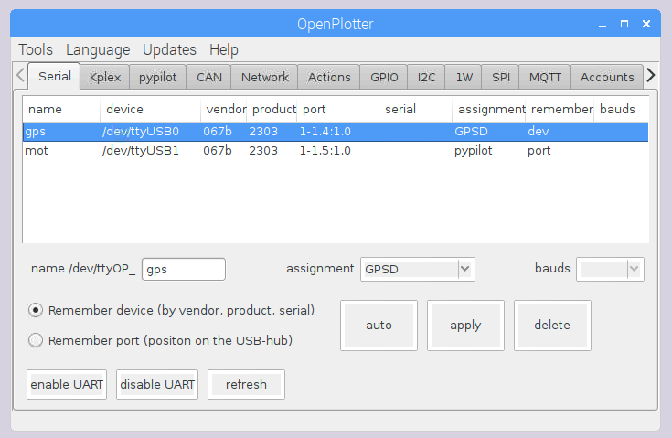
Task: Click the port column header
Action: [x=338, y=110]
